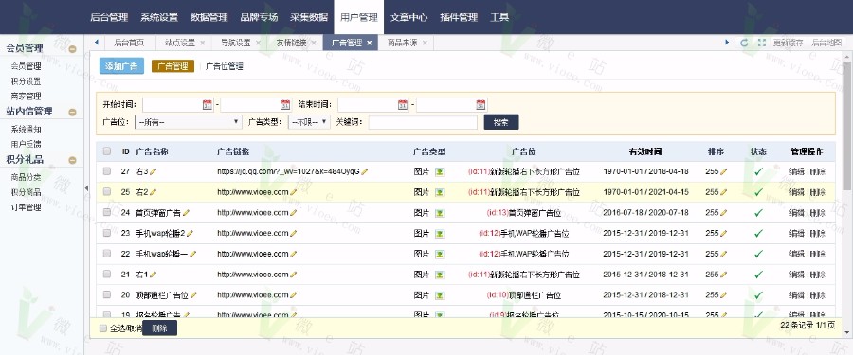
Task: Click 更新缓存 at top right
Action: point(789,43)
